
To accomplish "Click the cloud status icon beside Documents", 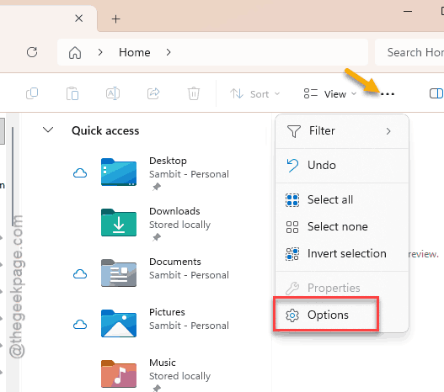I will pyautogui.click(x=80, y=274).
